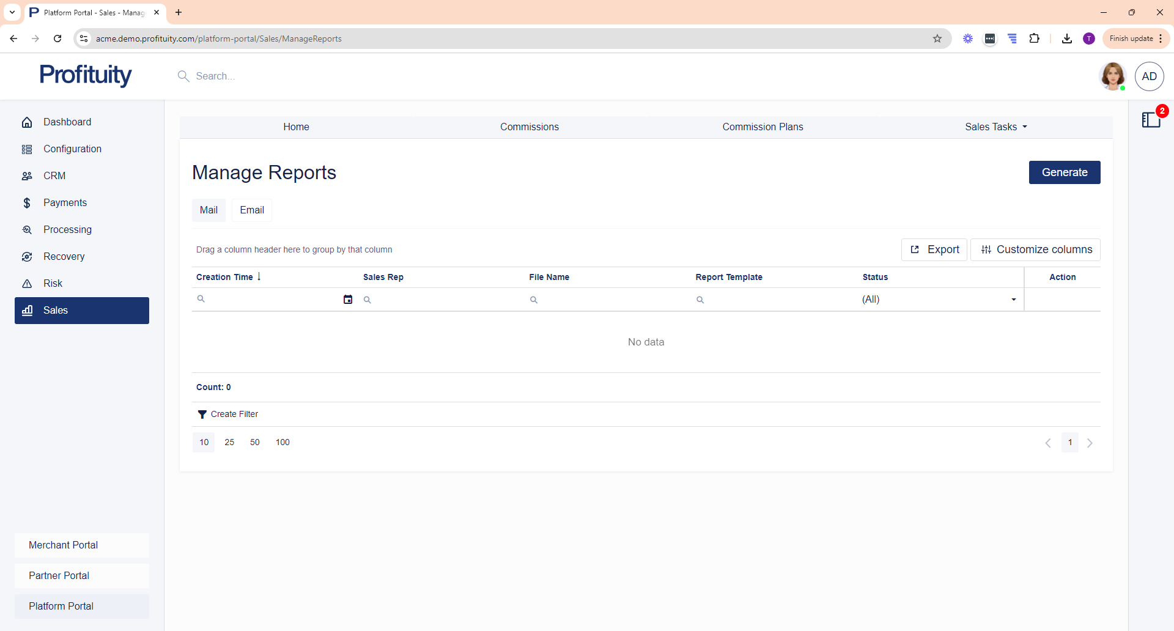The height and width of the screenshot is (631, 1174).
Task: Open Customize columns chooser
Action: pyautogui.click(x=1036, y=249)
